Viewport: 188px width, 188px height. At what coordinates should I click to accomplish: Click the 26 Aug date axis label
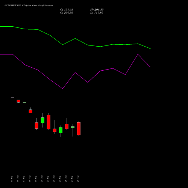(x=66, y=179)
